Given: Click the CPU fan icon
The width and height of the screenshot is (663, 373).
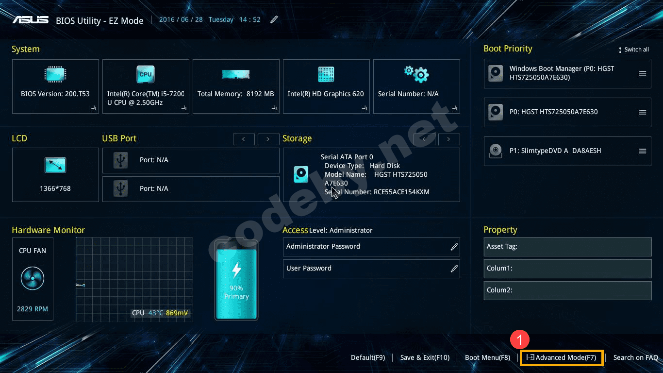Looking at the screenshot, I should (x=33, y=279).
